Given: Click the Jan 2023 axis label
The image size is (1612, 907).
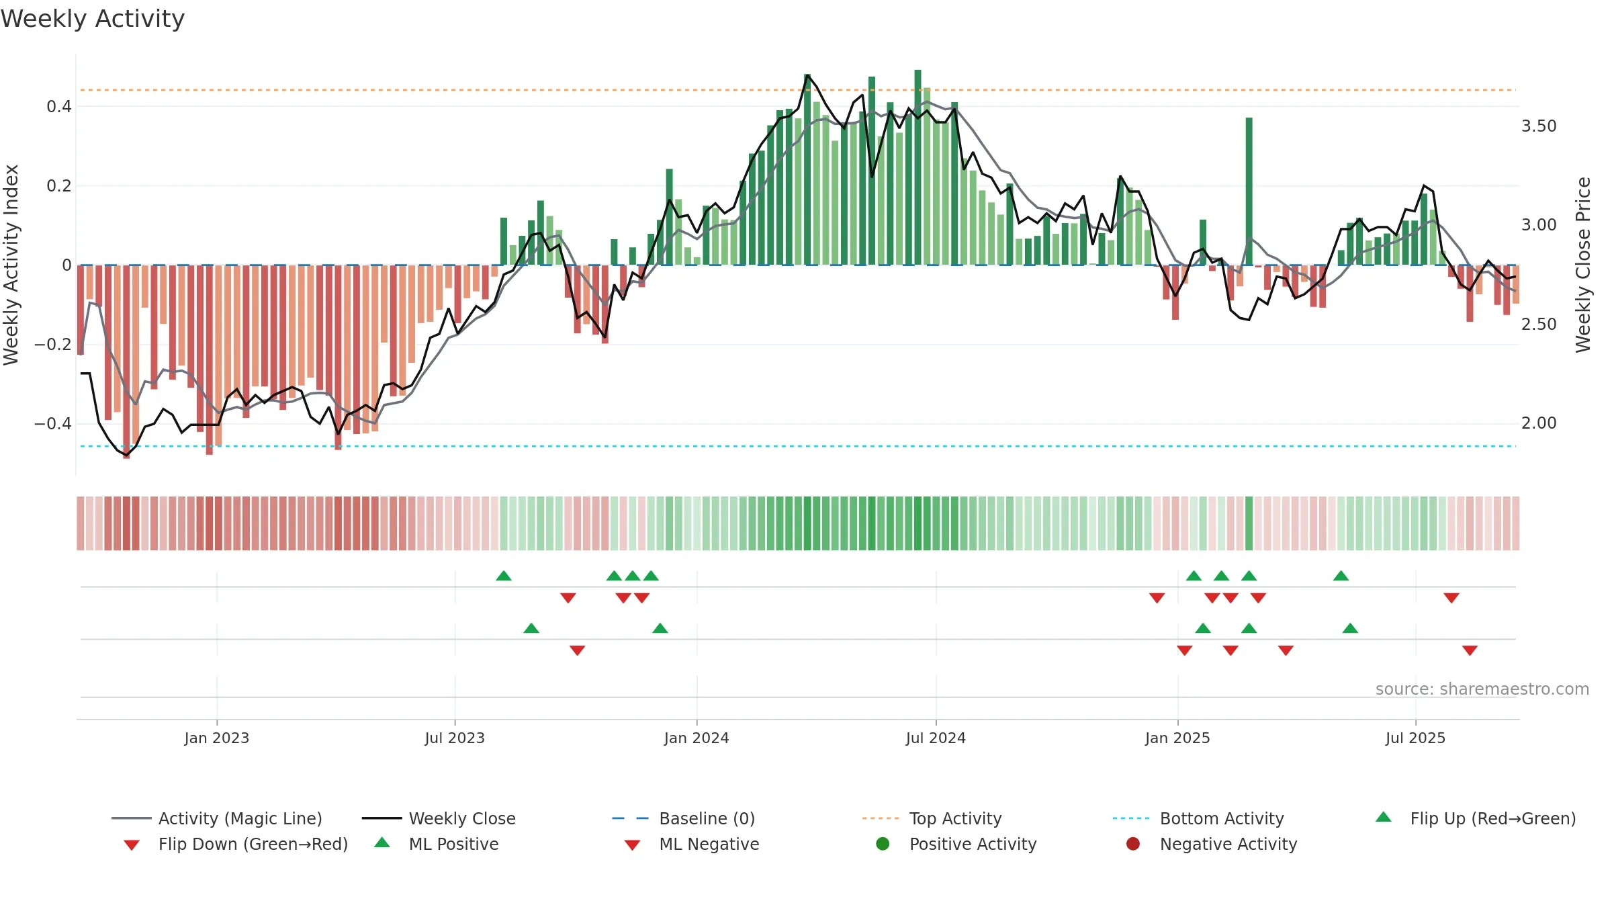Looking at the screenshot, I should coord(217,738).
